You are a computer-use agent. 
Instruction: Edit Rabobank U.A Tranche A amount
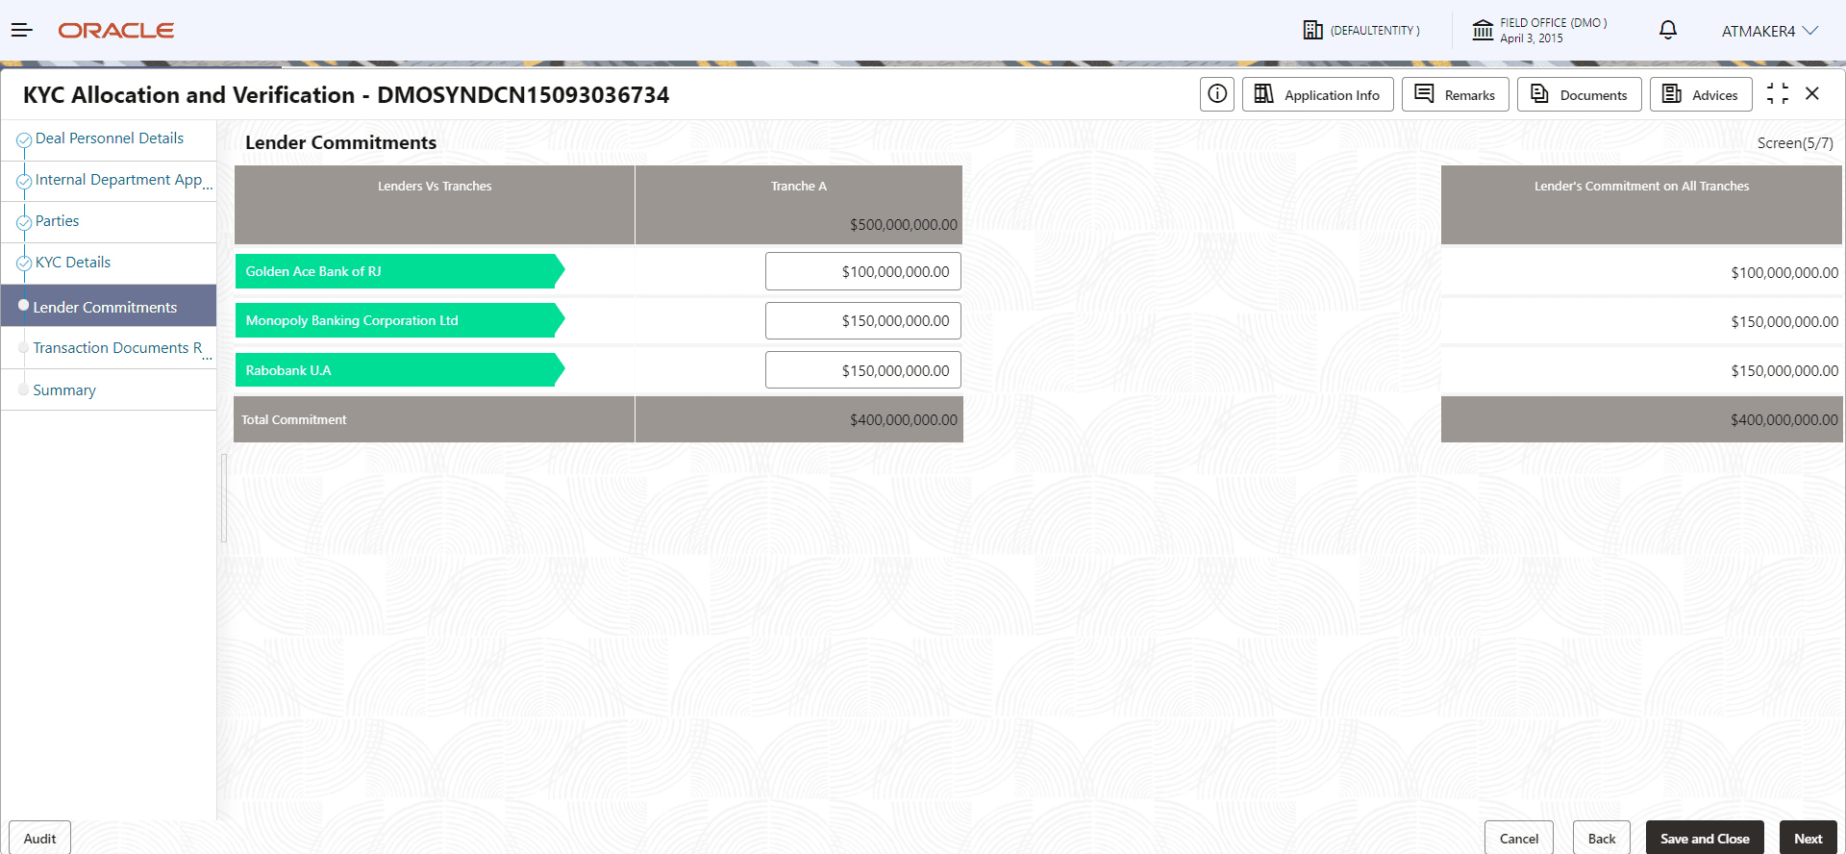point(863,370)
